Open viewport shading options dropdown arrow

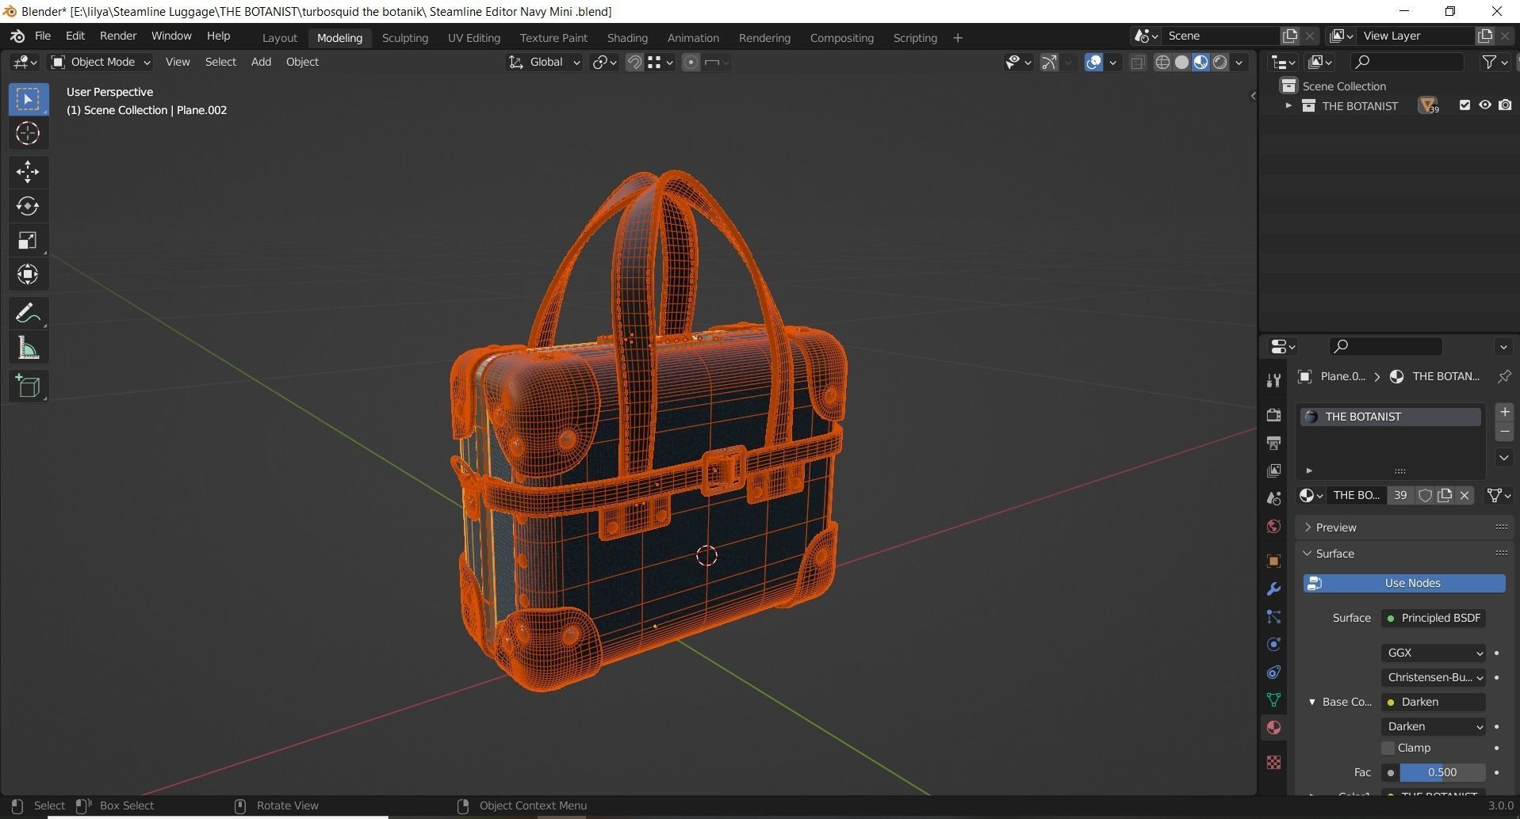1239,63
